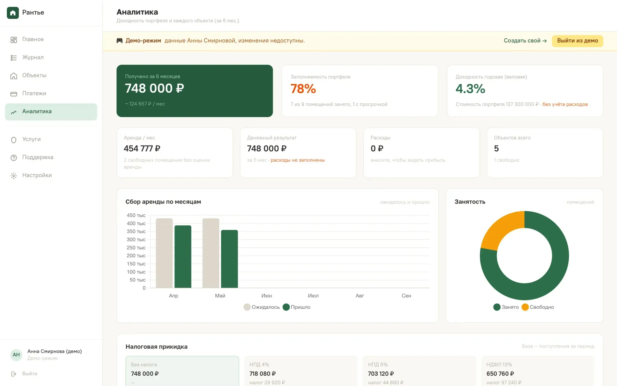Screen dimensions: 617x386
Task: Click the Объекты house icon
Action: coord(14,76)
